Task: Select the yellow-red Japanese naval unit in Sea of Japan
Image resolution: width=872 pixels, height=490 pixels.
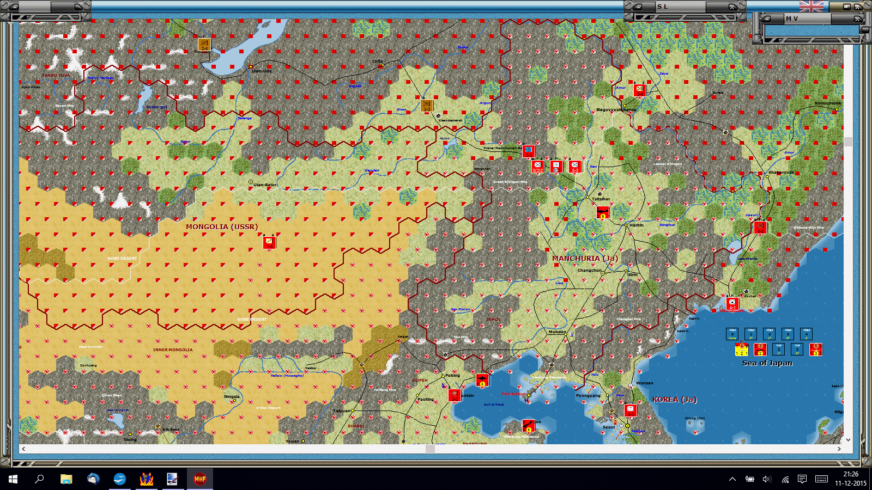Action: (742, 349)
